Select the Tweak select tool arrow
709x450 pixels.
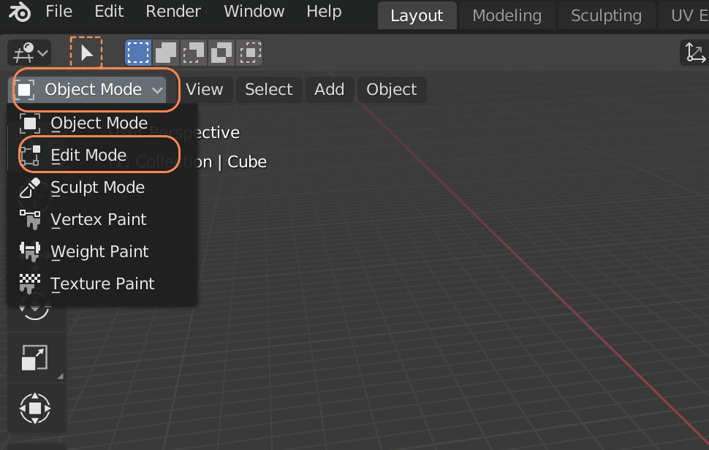[86, 53]
